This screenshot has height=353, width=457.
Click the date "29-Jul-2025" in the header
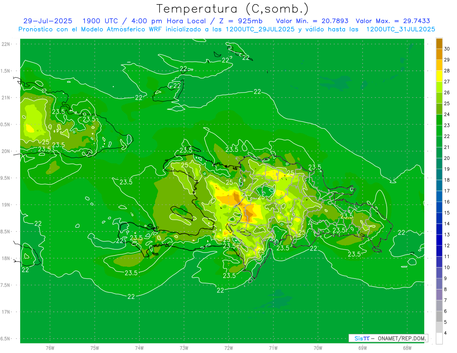coord(48,21)
